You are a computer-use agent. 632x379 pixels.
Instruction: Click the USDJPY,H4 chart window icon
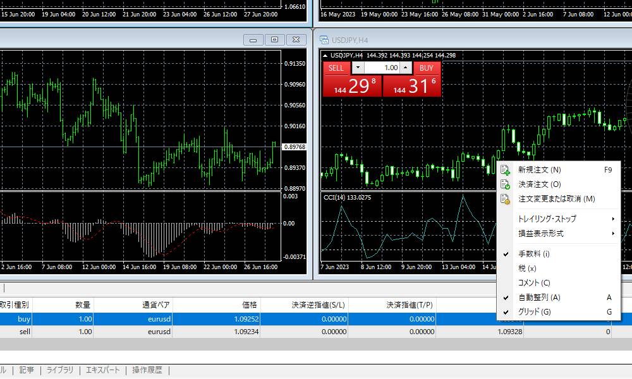(325, 40)
